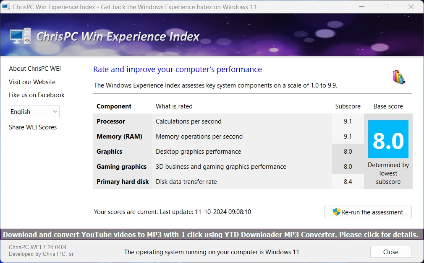This screenshot has width=424, height=263.
Task: Select the Primary hard disk label
Action: click(123, 182)
